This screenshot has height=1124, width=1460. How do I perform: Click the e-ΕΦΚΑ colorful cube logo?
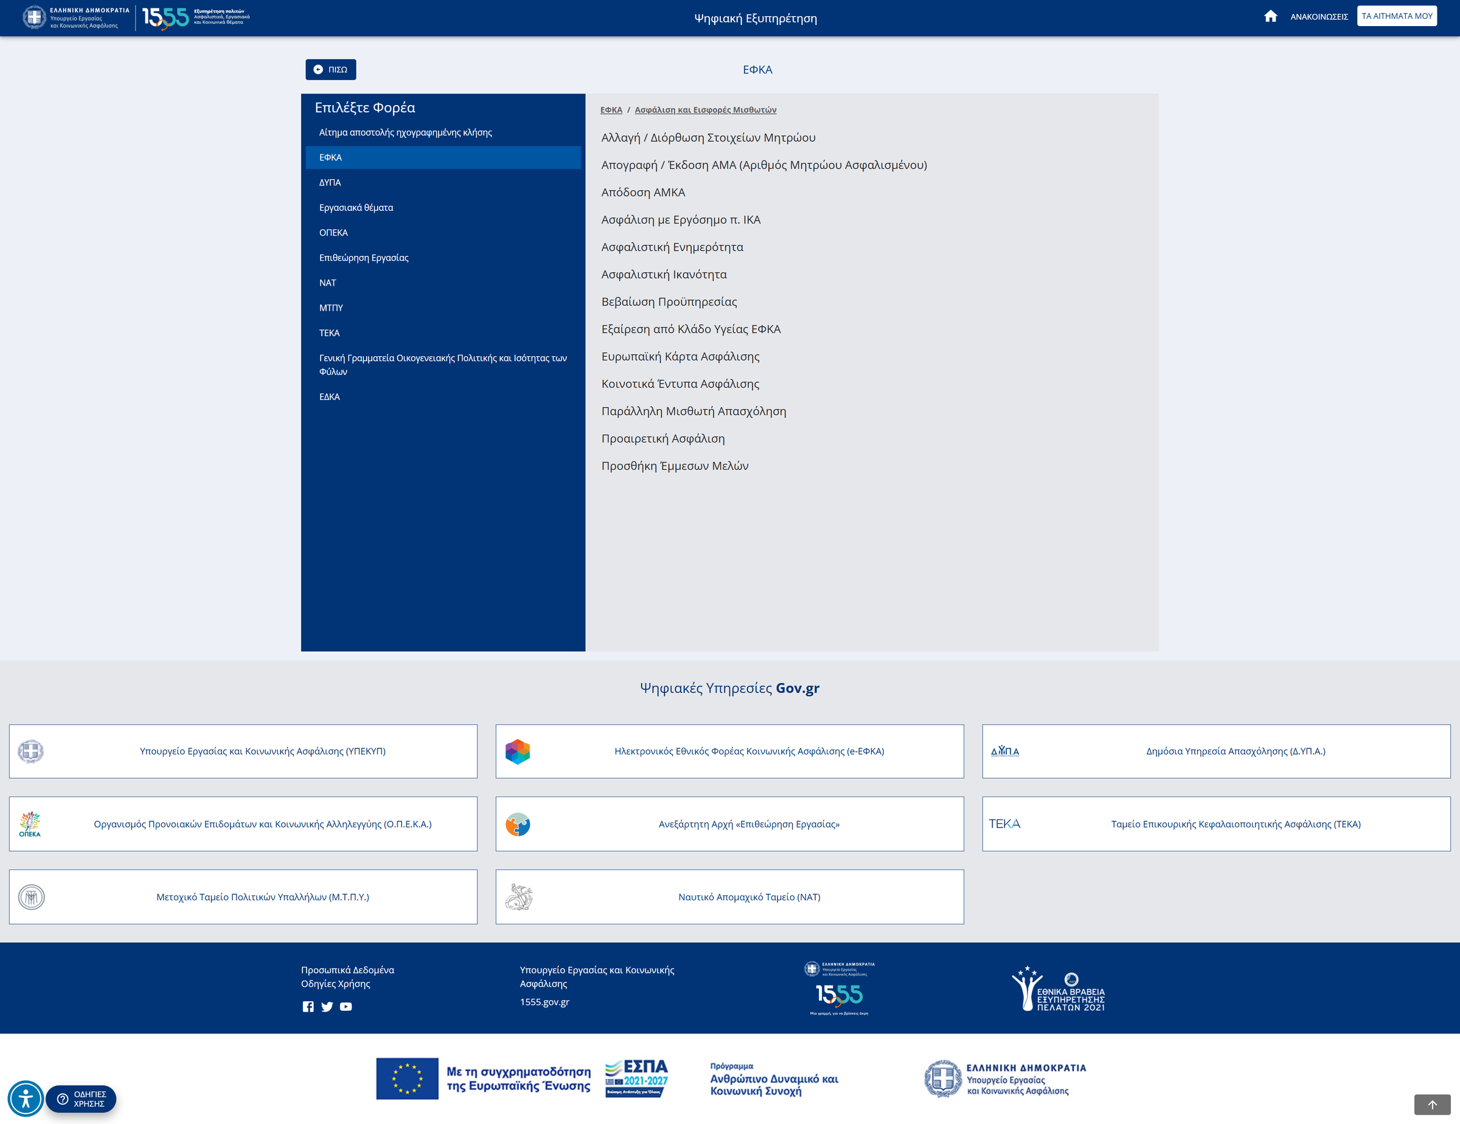[x=518, y=751]
